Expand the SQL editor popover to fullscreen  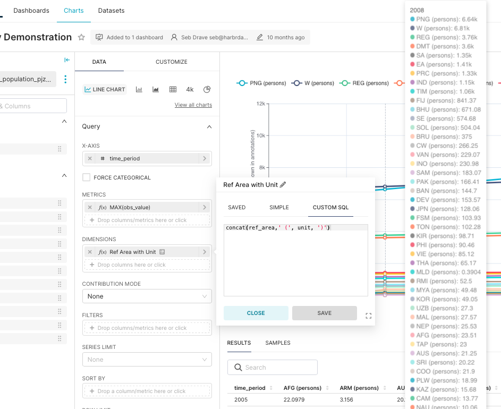pos(369,316)
